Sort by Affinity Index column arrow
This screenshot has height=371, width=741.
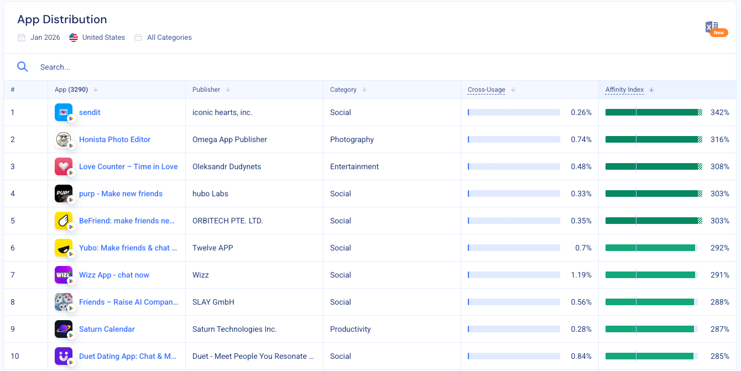coord(651,90)
